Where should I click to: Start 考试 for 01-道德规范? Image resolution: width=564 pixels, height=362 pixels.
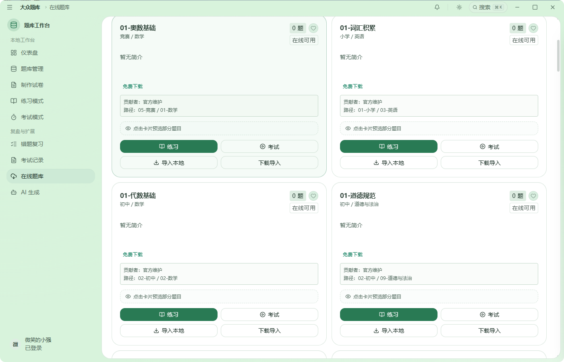[x=489, y=315]
